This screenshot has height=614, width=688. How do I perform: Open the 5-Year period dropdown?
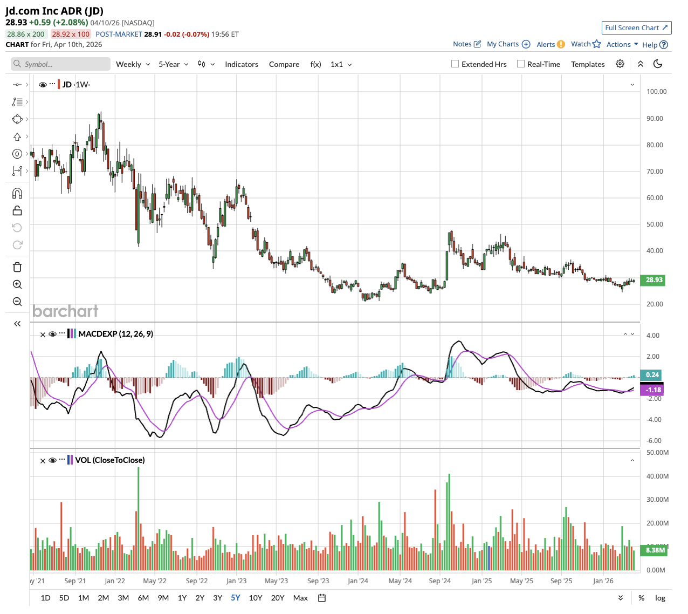click(x=173, y=64)
